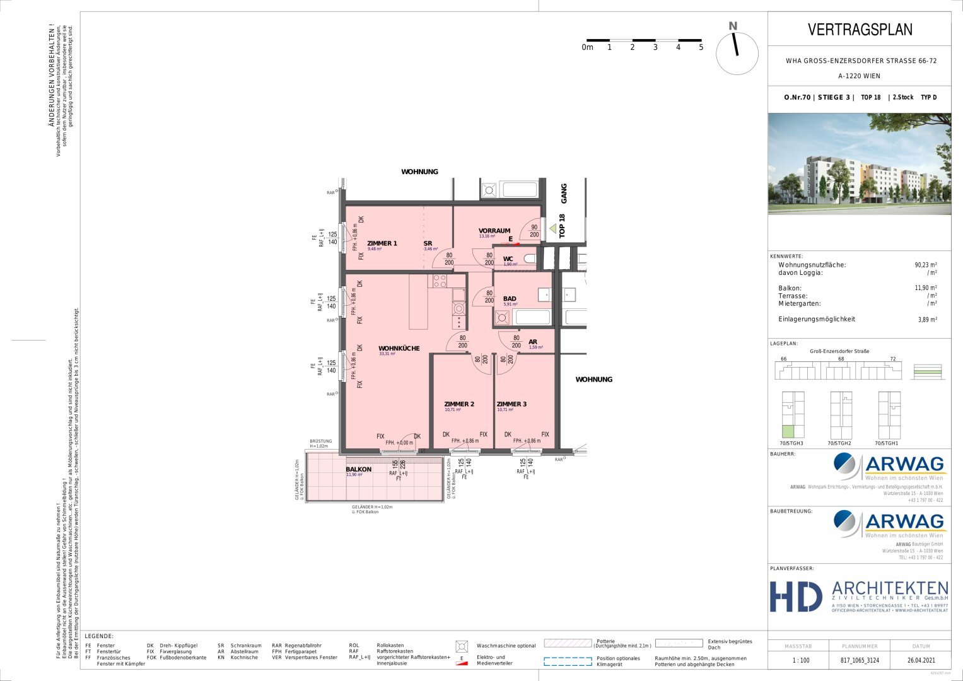Click the scale value 1 : 100
The width and height of the screenshot is (963, 681).
[x=801, y=660]
